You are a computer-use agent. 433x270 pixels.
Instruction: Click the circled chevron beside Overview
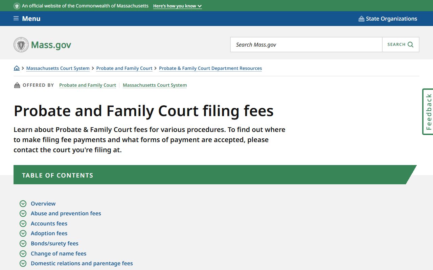(x=23, y=204)
